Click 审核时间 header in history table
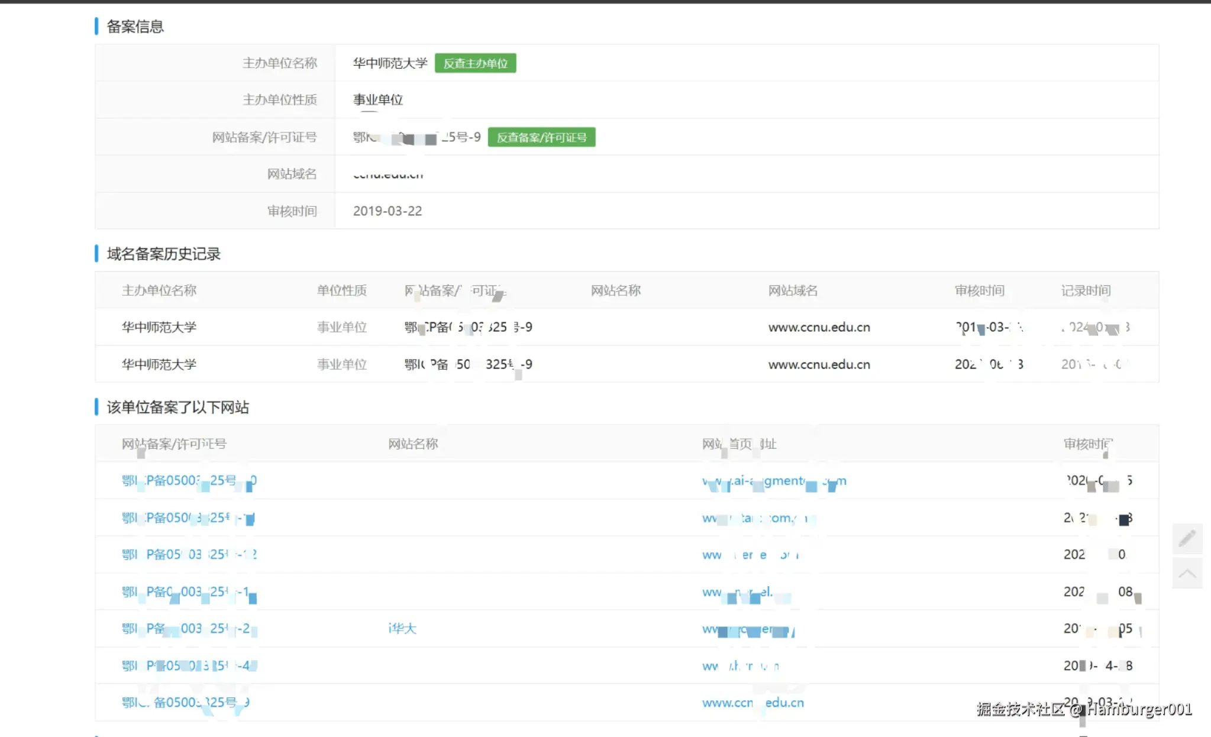 pos(979,290)
